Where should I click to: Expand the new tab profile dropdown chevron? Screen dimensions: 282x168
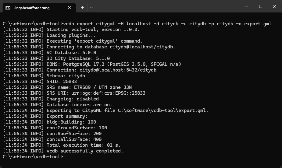pos(91,8)
